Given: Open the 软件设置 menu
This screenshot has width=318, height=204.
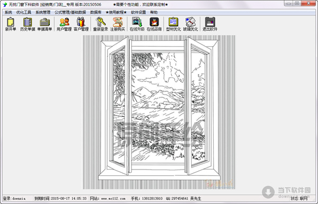Looking at the screenshot, I should [x=138, y=12].
